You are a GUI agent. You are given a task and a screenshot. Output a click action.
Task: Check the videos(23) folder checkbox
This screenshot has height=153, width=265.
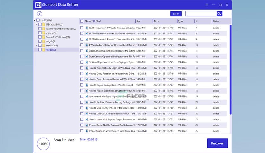tap(40, 50)
